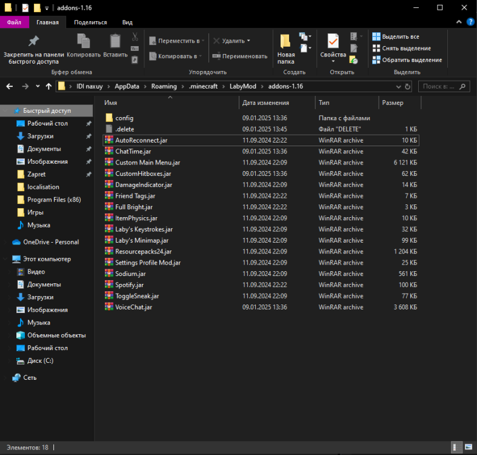
Task: Click the Новая папка icon
Action: tap(285, 41)
